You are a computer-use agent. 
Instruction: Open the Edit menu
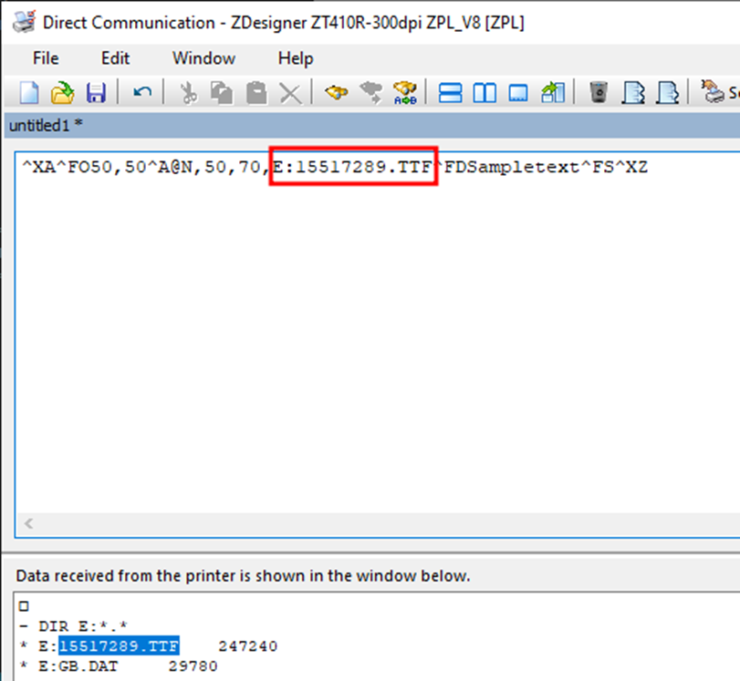point(115,58)
